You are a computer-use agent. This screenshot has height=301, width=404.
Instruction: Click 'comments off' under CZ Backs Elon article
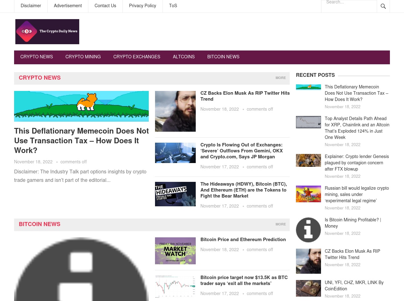tap(260, 109)
